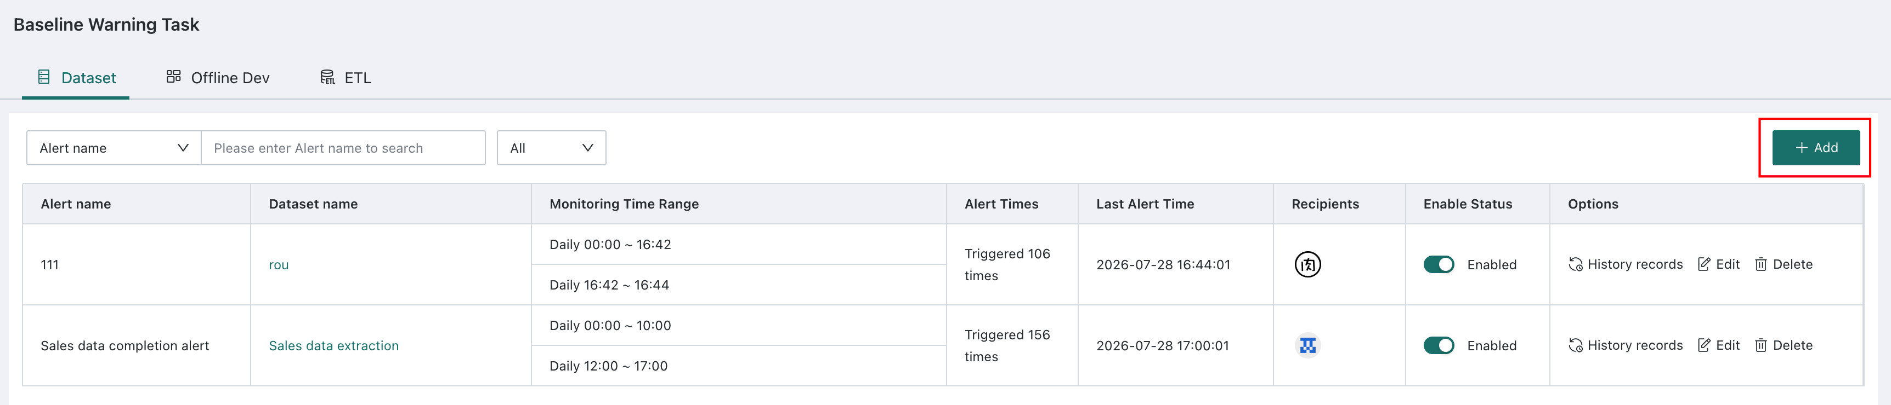
Task: Delete the Sales data completion alert
Action: click(x=1783, y=346)
